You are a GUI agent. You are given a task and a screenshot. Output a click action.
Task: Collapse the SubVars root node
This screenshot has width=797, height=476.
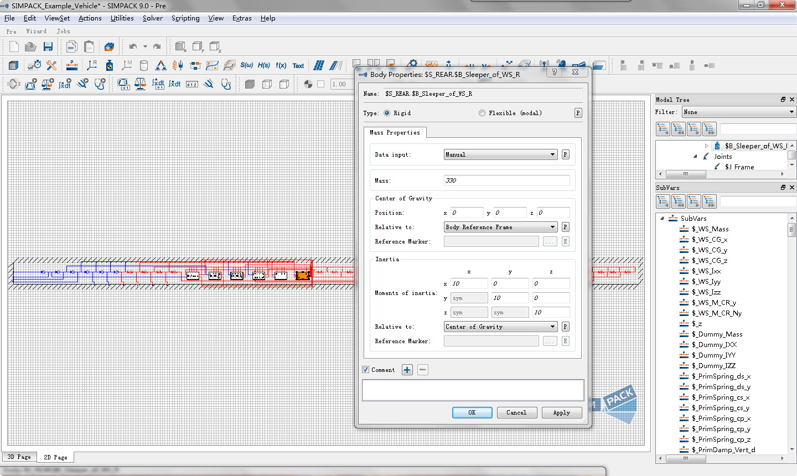pos(662,219)
